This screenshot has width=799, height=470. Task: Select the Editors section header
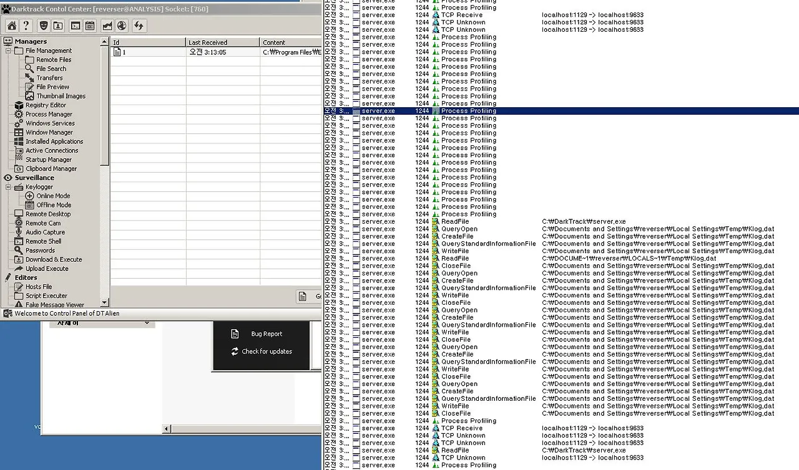[26, 277]
